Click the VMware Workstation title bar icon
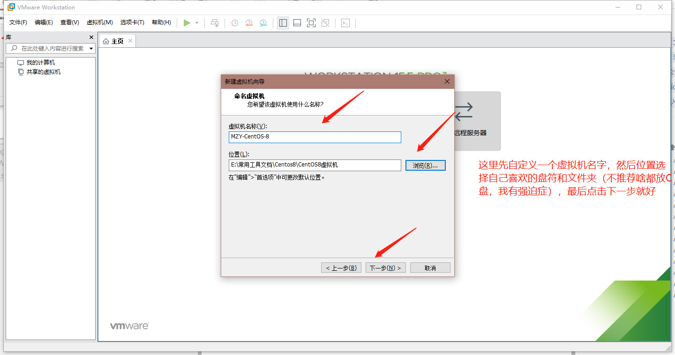Viewport: 675px width, 355px height. (11, 7)
